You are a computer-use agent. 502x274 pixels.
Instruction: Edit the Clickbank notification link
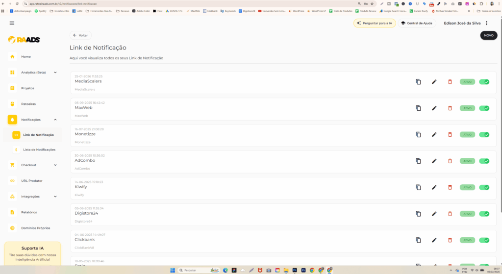click(434, 240)
